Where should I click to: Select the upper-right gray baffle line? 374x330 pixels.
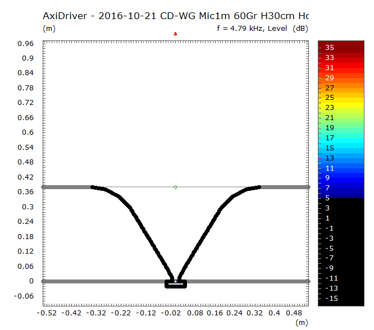pyautogui.click(x=284, y=187)
